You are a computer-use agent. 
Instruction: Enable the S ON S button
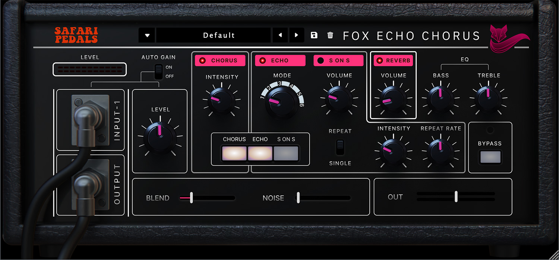click(x=338, y=61)
